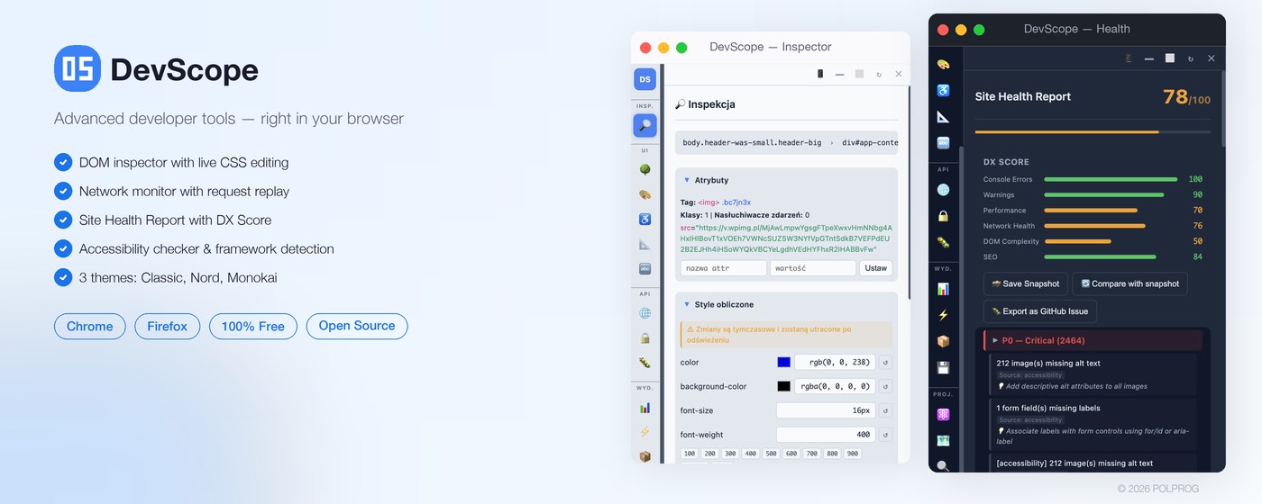Open the globe network tool in Inspector sidebar
Screen dimensions: 1262x504
coord(645,313)
